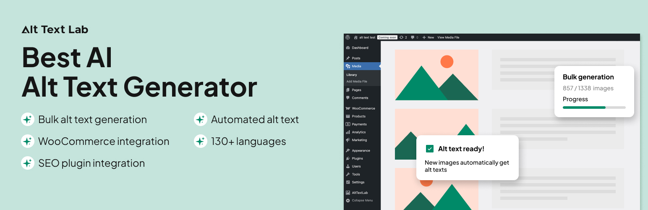Select the first mountain image thumbnail
648x210 pixels.
click(436, 75)
